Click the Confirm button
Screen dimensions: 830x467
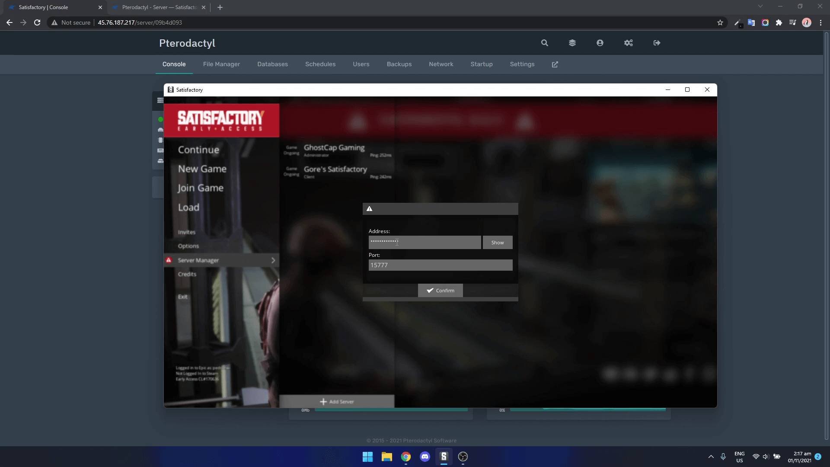[440, 291]
